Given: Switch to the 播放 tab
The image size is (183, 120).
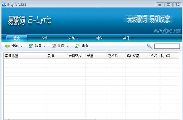Looking at the screenshot, I should click(x=17, y=38).
